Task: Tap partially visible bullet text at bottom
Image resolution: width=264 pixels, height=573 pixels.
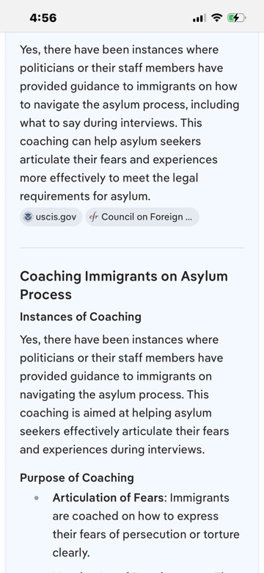Action: 146,570
